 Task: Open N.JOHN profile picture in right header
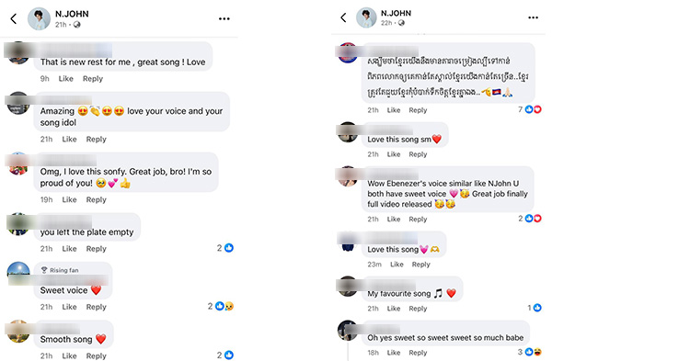coord(366,17)
